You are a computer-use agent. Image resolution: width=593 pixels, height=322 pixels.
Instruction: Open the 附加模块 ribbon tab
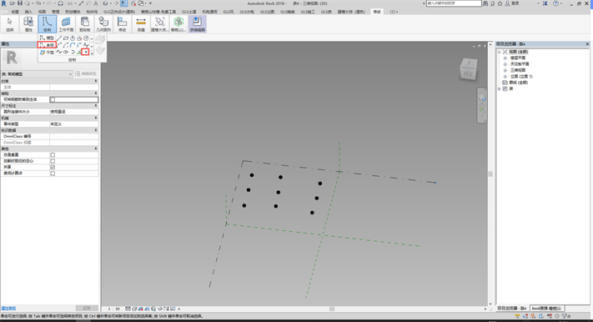tap(73, 12)
